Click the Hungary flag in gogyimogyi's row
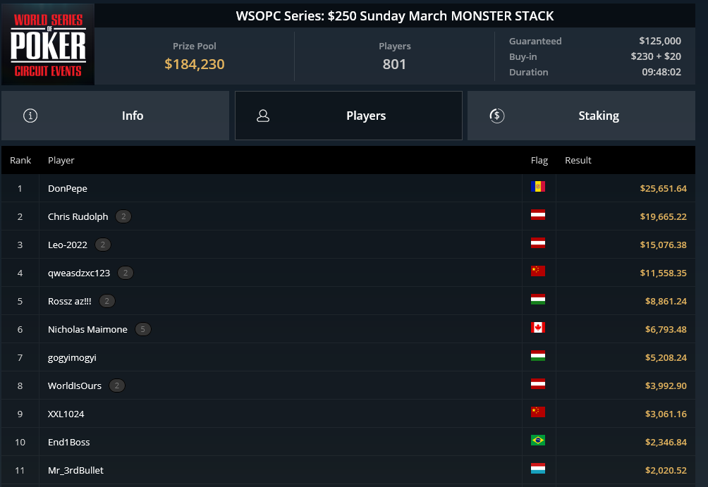Viewport: 708px width, 487px height. pos(538,356)
